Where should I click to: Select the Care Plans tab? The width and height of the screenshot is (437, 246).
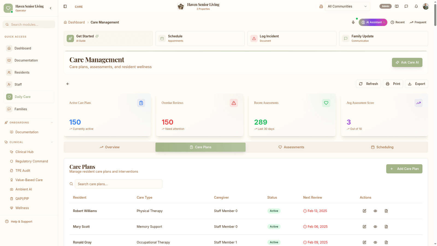point(200,147)
